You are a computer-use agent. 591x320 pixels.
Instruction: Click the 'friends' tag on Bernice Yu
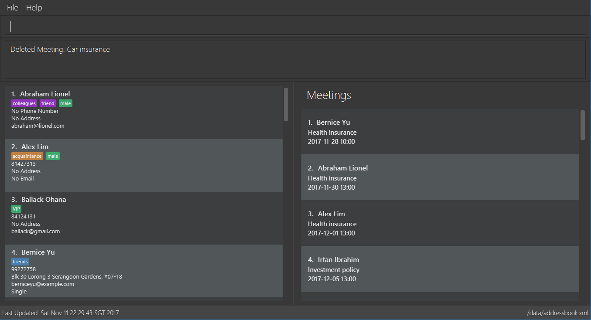point(20,262)
